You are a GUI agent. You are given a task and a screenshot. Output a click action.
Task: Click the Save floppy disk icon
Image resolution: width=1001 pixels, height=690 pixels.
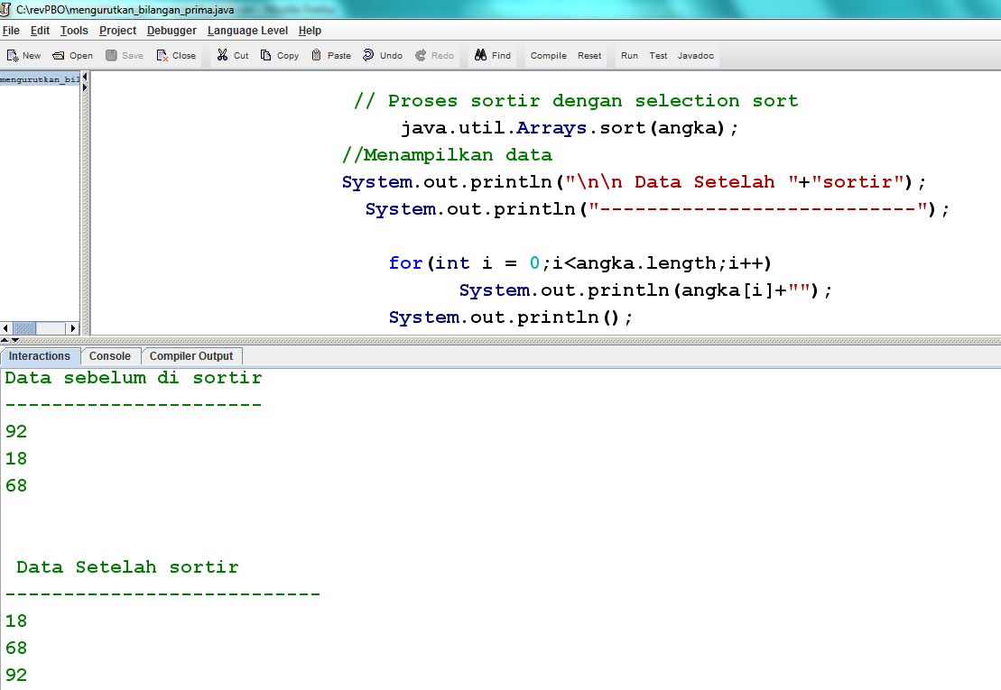tap(111, 56)
